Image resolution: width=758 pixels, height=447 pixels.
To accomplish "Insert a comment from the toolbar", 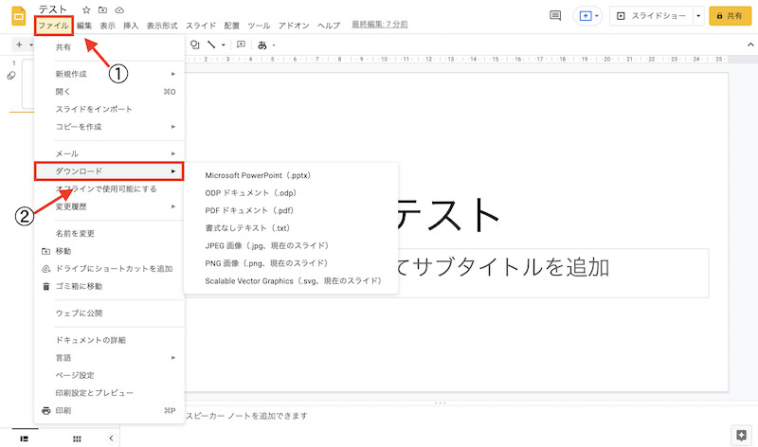I will [x=241, y=45].
